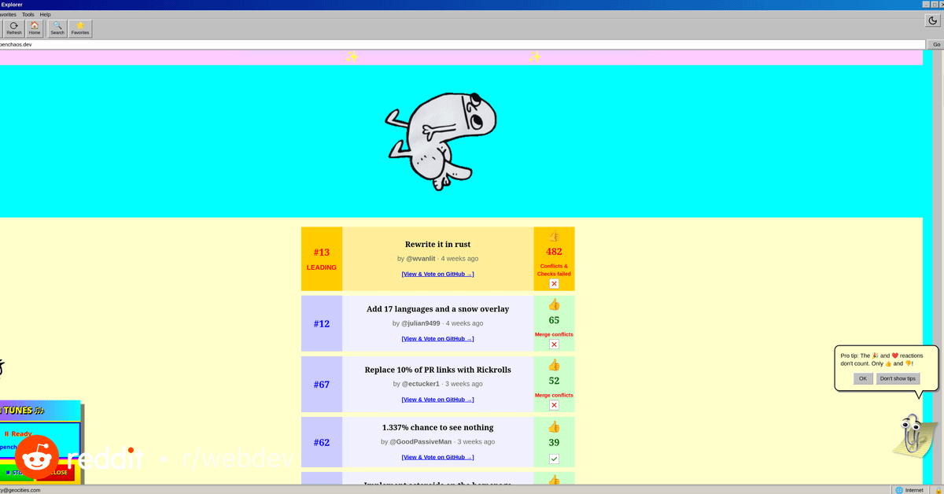Open the Help menu

(46, 14)
